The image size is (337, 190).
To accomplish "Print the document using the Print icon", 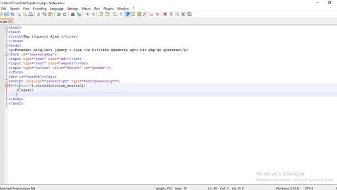I will coord(31,14).
